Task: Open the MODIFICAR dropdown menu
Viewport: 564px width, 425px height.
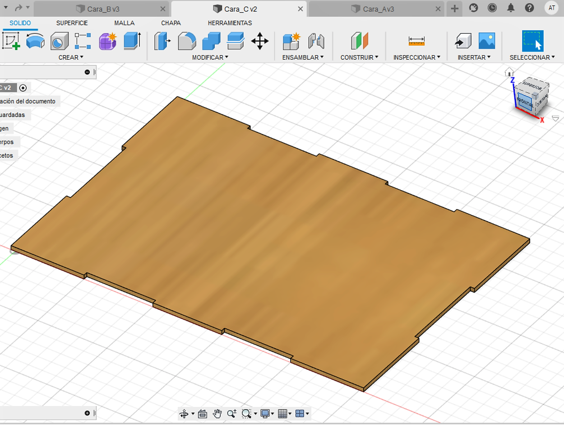Action: 210,57
